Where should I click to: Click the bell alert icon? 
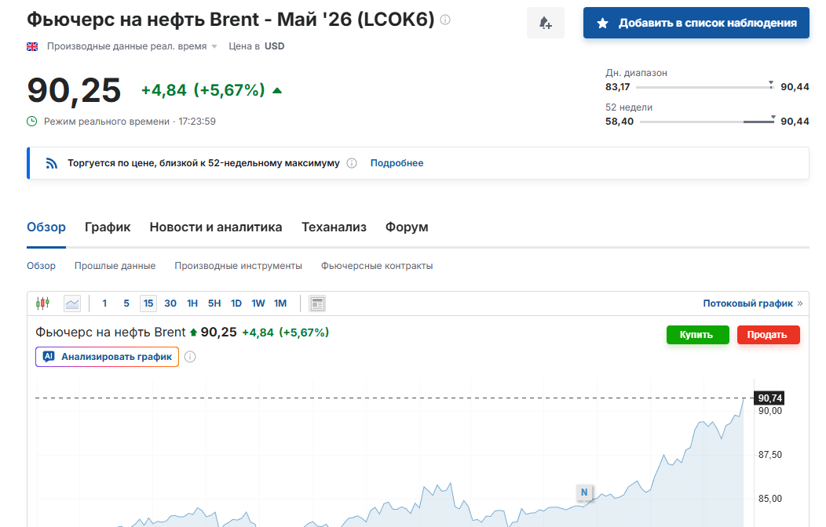tap(545, 24)
